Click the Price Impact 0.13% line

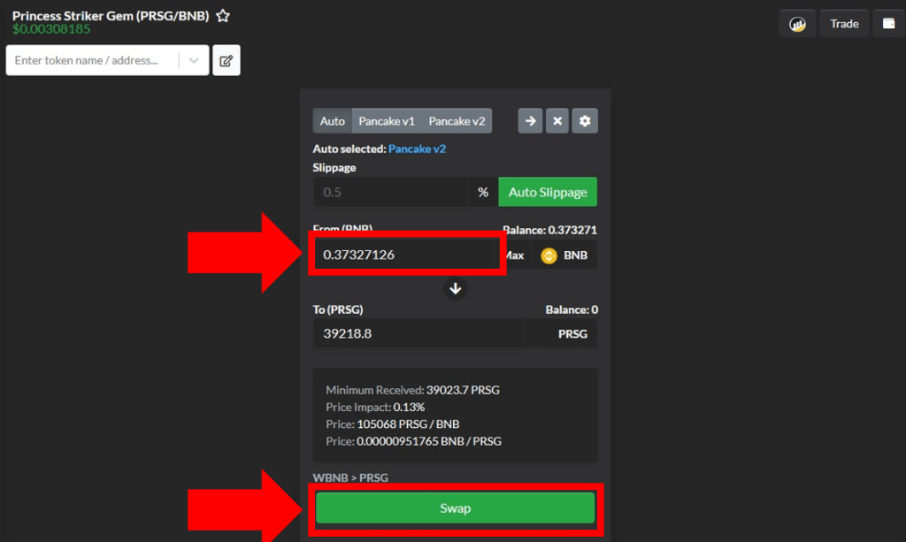pos(375,408)
